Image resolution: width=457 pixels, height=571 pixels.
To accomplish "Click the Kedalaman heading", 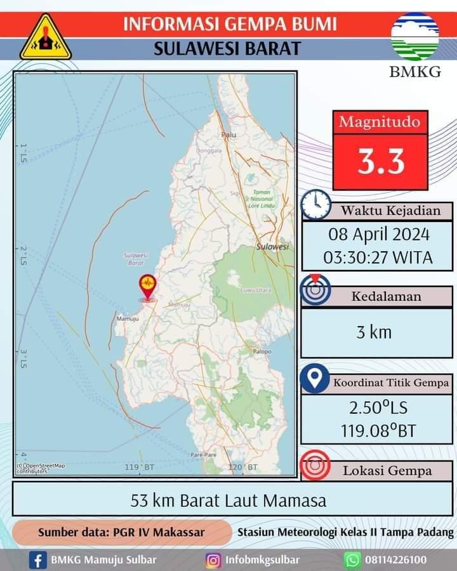I will 387,296.
